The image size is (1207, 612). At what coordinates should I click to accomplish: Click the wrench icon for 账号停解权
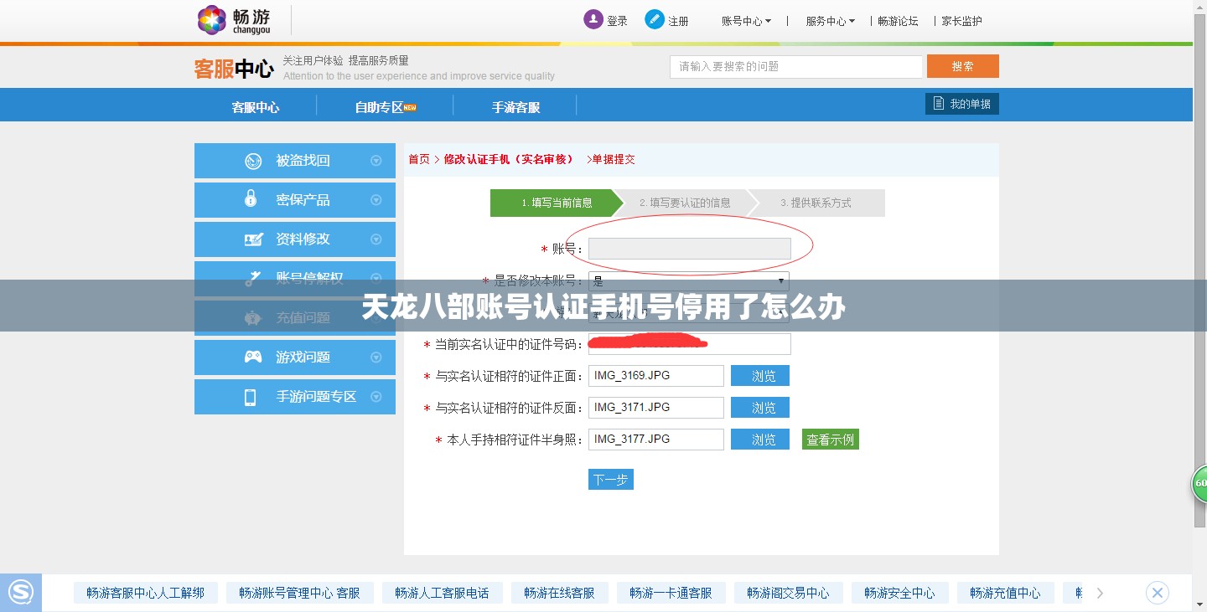[x=253, y=276]
